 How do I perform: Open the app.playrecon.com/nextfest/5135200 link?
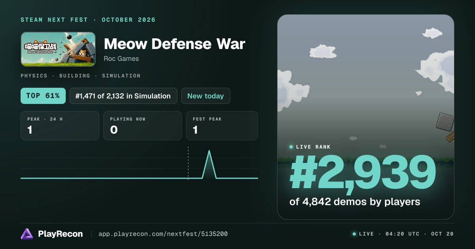tap(163, 234)
